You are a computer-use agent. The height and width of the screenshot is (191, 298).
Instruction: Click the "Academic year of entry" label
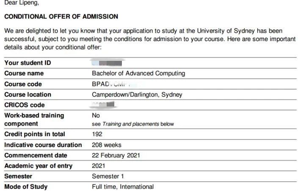pos(38,166)
